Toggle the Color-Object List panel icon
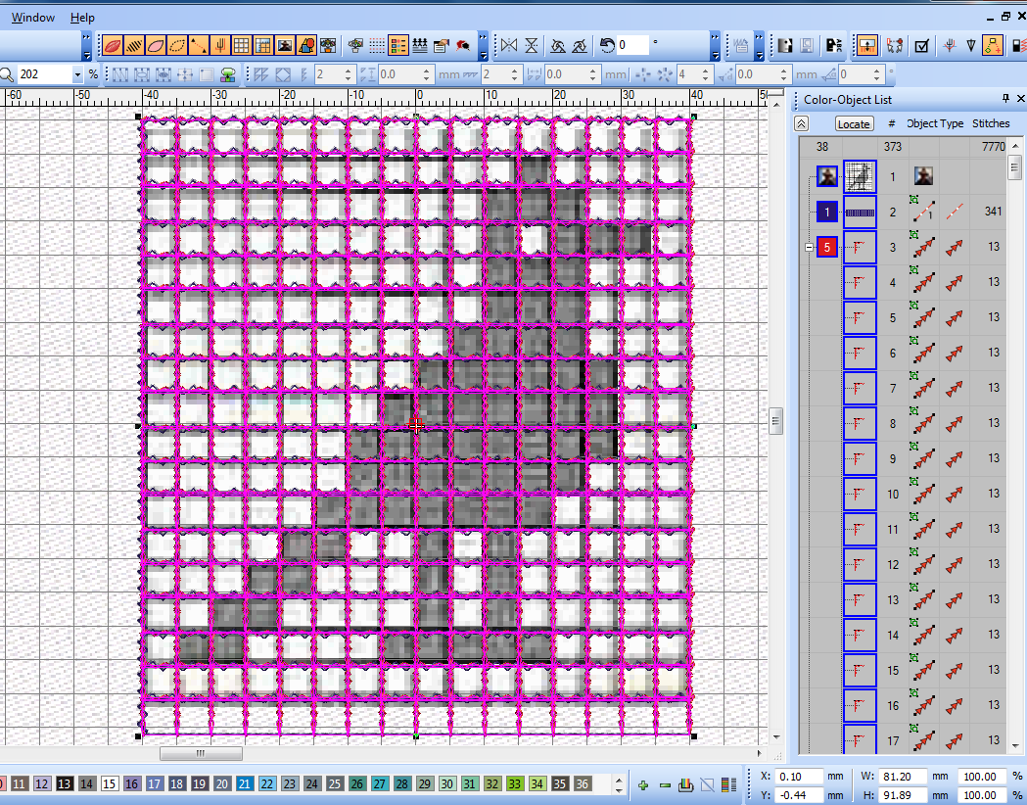 [x=398, y=46]
